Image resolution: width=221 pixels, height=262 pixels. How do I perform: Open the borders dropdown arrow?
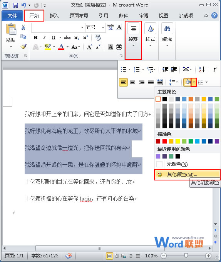(x=207, y=82)
